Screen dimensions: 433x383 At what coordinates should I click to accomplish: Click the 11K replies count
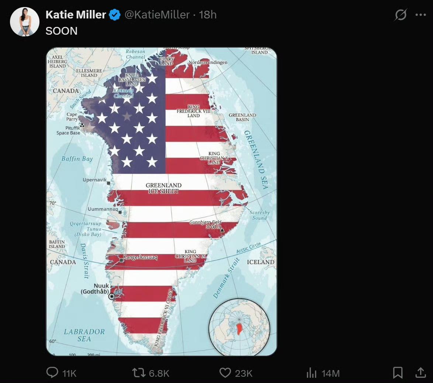(69, 373)
